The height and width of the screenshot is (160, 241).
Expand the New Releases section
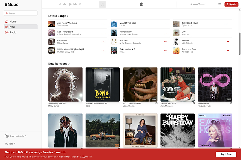tap(59, 64)
